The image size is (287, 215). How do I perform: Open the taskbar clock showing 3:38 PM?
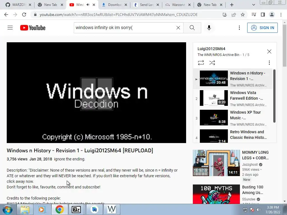click(273, 210)
